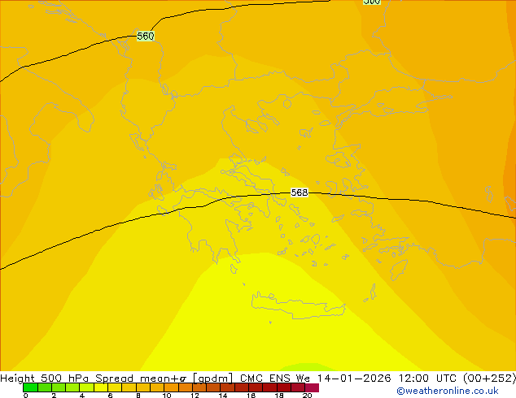Select the magenta legend swatch beyond 20
Screen dimensions: 516x398
click(312, 387)
